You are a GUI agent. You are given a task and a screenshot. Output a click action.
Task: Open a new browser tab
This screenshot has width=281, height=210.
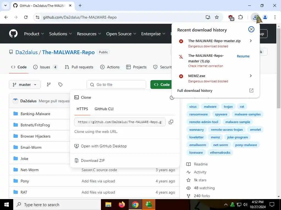click(x=80, y=5)
